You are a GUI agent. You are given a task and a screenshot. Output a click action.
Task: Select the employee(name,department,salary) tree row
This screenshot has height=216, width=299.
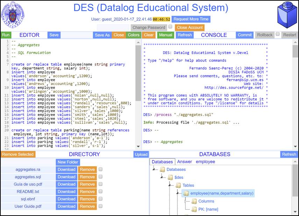click(x=218, y=193)
